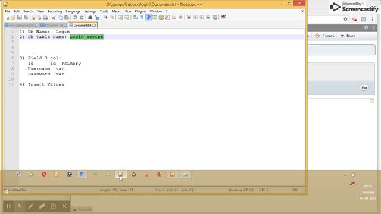Click the Zoom Out toolbar icon

pos(112,17)
